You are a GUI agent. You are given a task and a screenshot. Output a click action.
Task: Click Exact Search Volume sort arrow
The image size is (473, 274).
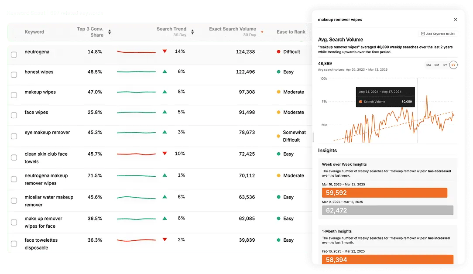(x=262, y=32)
